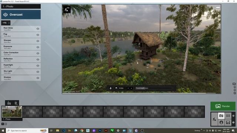Select empty photo slot 5

(93, 112)
